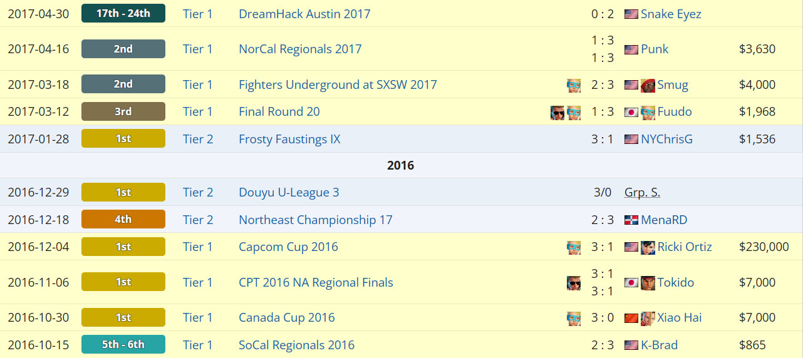Screen dimensions: 803x358
Task: Click the US flag beside Snake Eyez
Action: click(631, 14)
